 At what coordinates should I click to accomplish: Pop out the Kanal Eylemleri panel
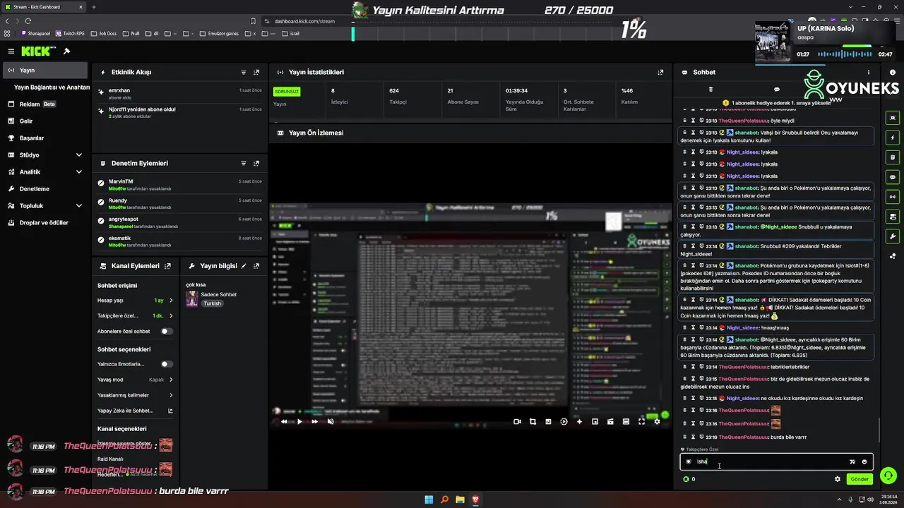pos(167,267)
